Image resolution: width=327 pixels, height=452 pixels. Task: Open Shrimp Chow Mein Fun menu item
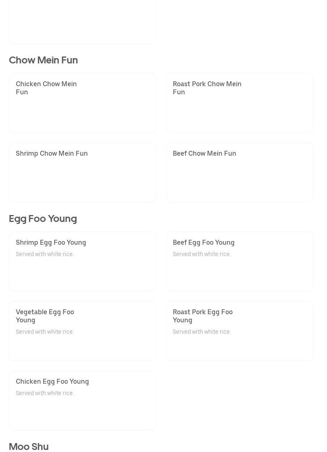[83, 172]
